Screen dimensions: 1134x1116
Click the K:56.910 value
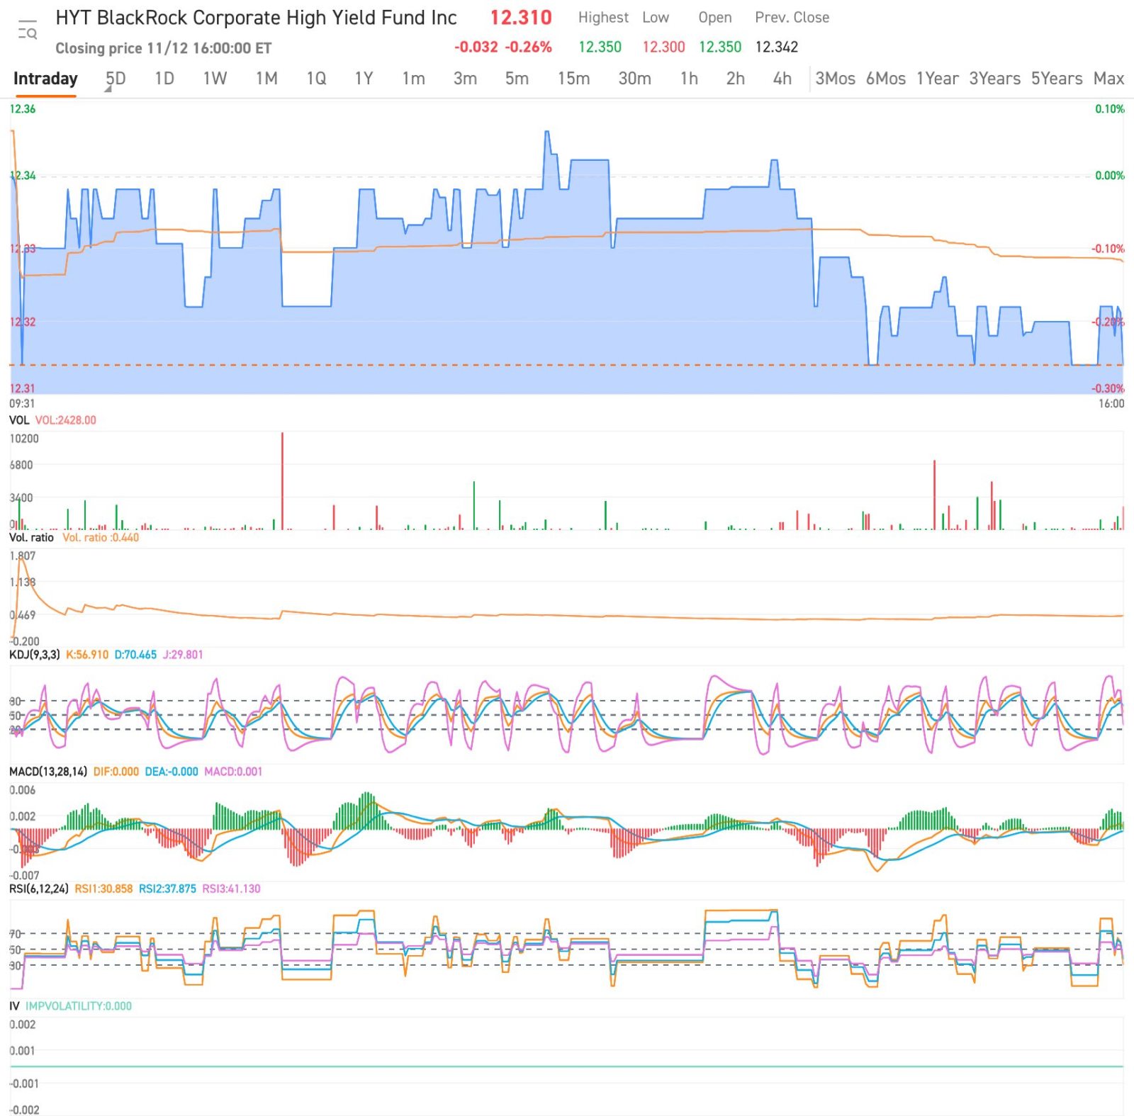(x=87, y=655)
